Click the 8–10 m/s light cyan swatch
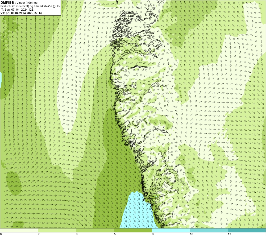This screenshot has width=266, height=236. point(171,230)
